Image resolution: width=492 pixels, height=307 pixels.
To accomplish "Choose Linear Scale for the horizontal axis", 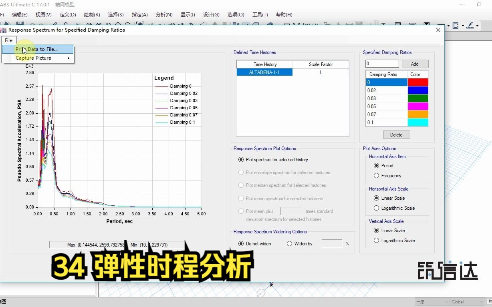I will click(x=376, y=198).
